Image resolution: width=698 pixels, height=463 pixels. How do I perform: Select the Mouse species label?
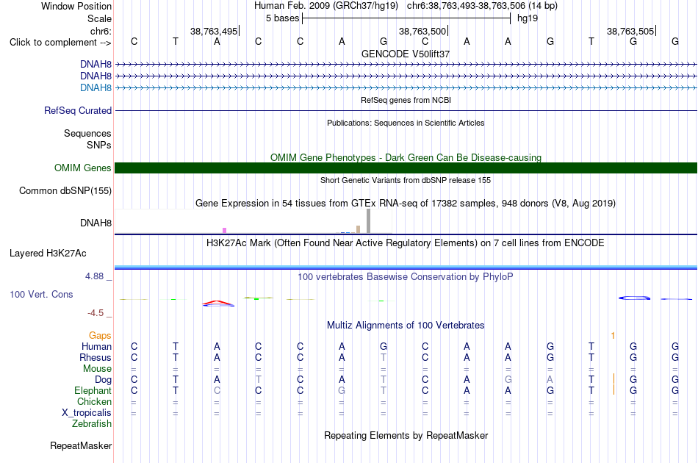click(97, 369)
